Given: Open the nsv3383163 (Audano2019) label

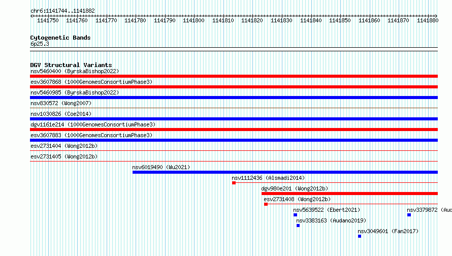Looking at the screenshot, I should (x=331, y=220).
